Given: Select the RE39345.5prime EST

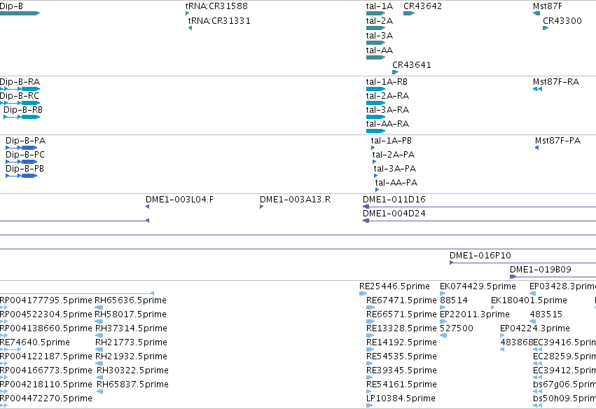Looking at the screenshot, I should (370, 377).
